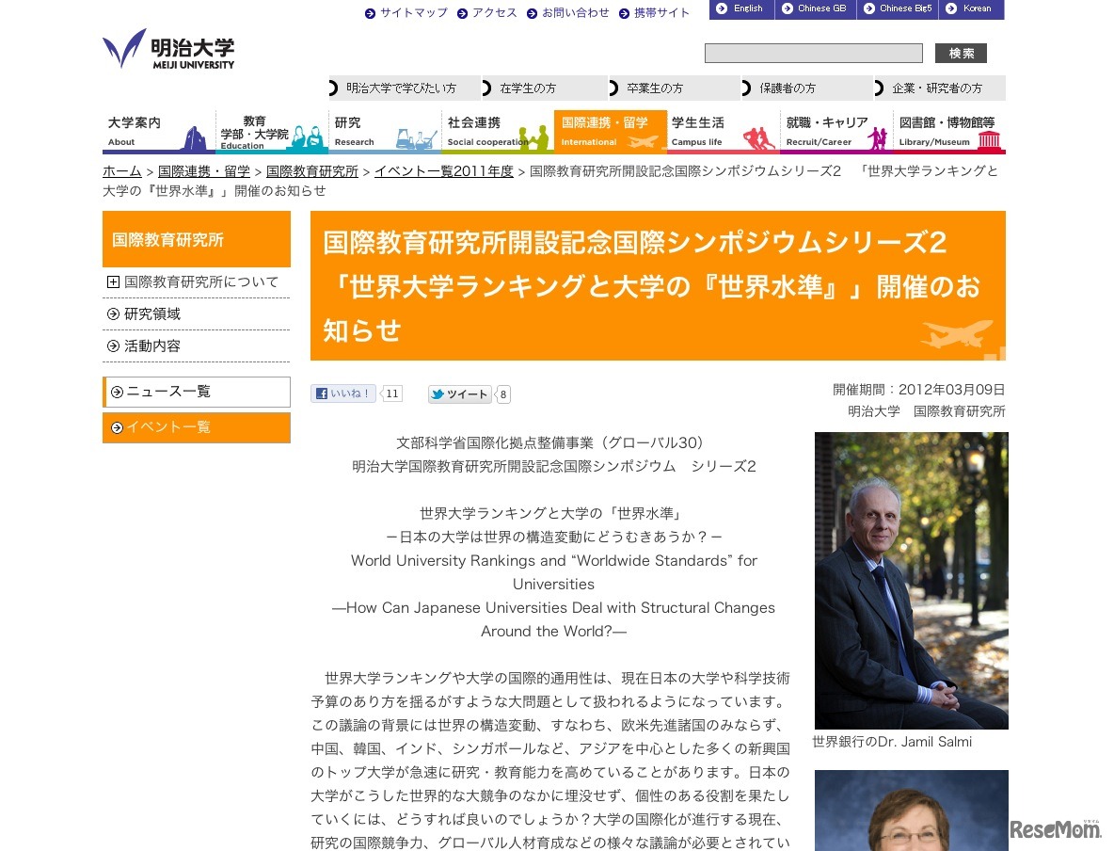Click the arrow next to 研究領域

click(x=112, y=313)
